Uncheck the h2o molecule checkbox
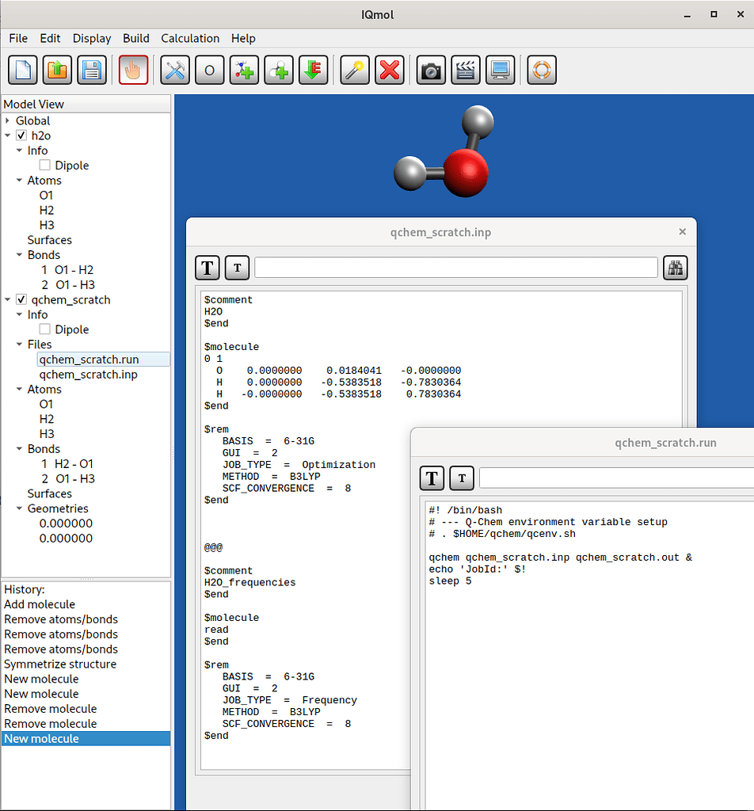This screenshot has width=754, height=811. [x=21, y=135]
